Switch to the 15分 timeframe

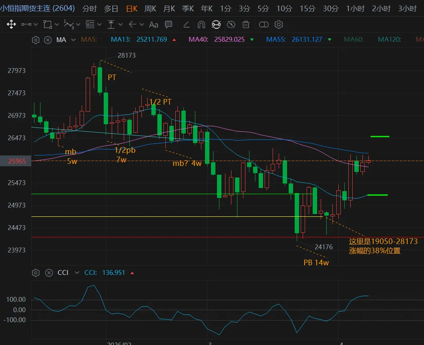tap(307, 9)
